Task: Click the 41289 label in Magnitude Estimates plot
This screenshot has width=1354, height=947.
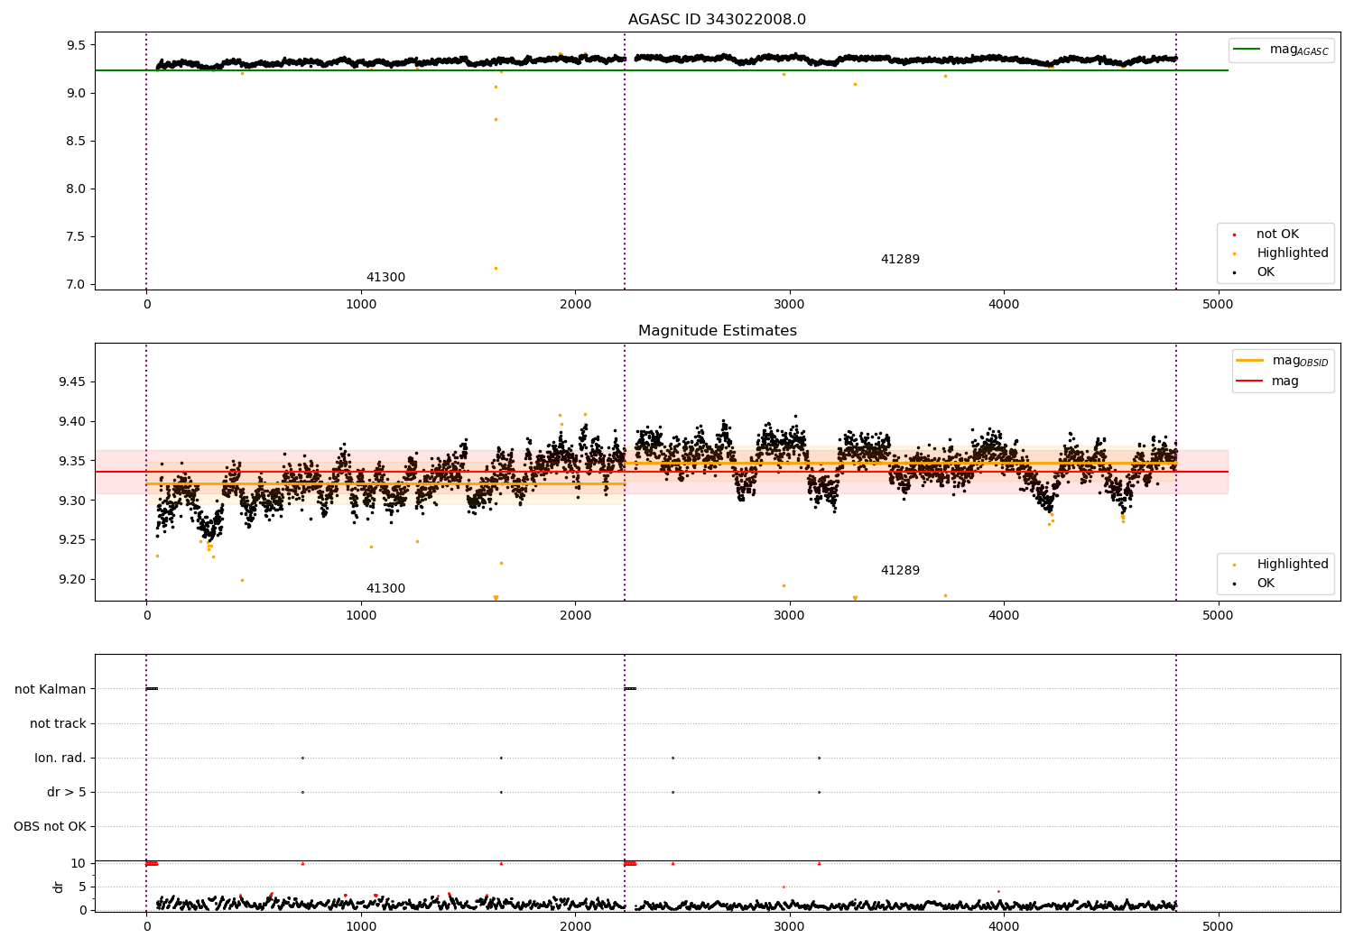Action: click(x=900, y=571)
